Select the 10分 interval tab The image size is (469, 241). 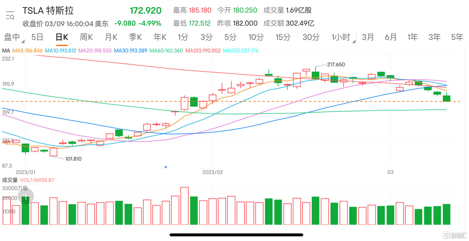(x=256, y=37)
